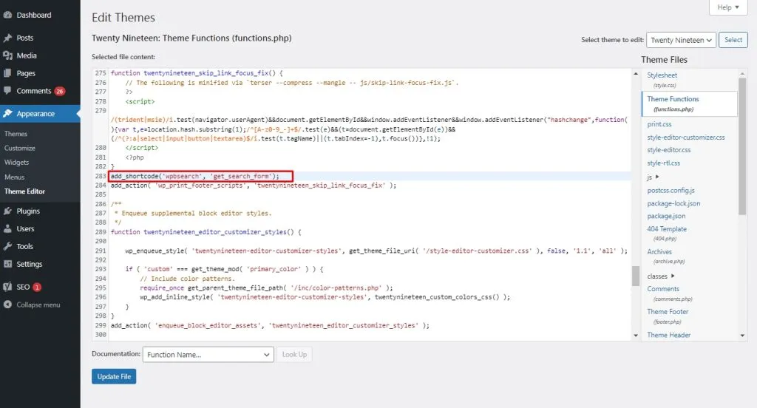Viewport: 757px width, 408px height.
Task: Click the Collapse menu arrow icon
Action: (x=7, y=305)
